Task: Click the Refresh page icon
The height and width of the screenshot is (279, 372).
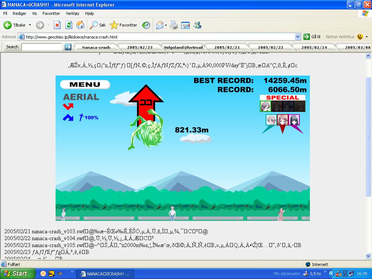Action: 69,25
